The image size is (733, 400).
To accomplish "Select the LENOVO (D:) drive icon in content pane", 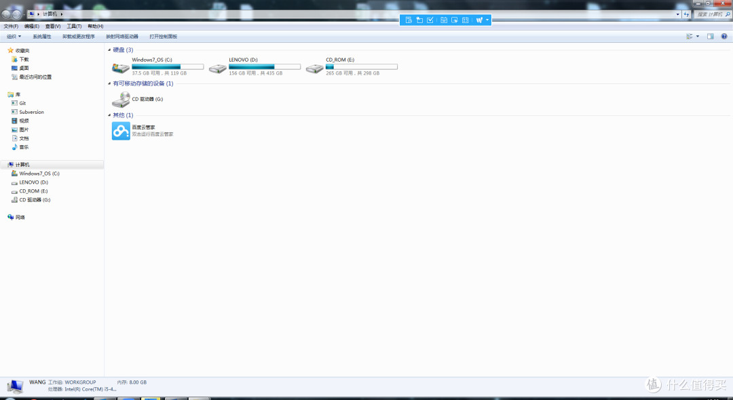I will click(x=217, y=68).
